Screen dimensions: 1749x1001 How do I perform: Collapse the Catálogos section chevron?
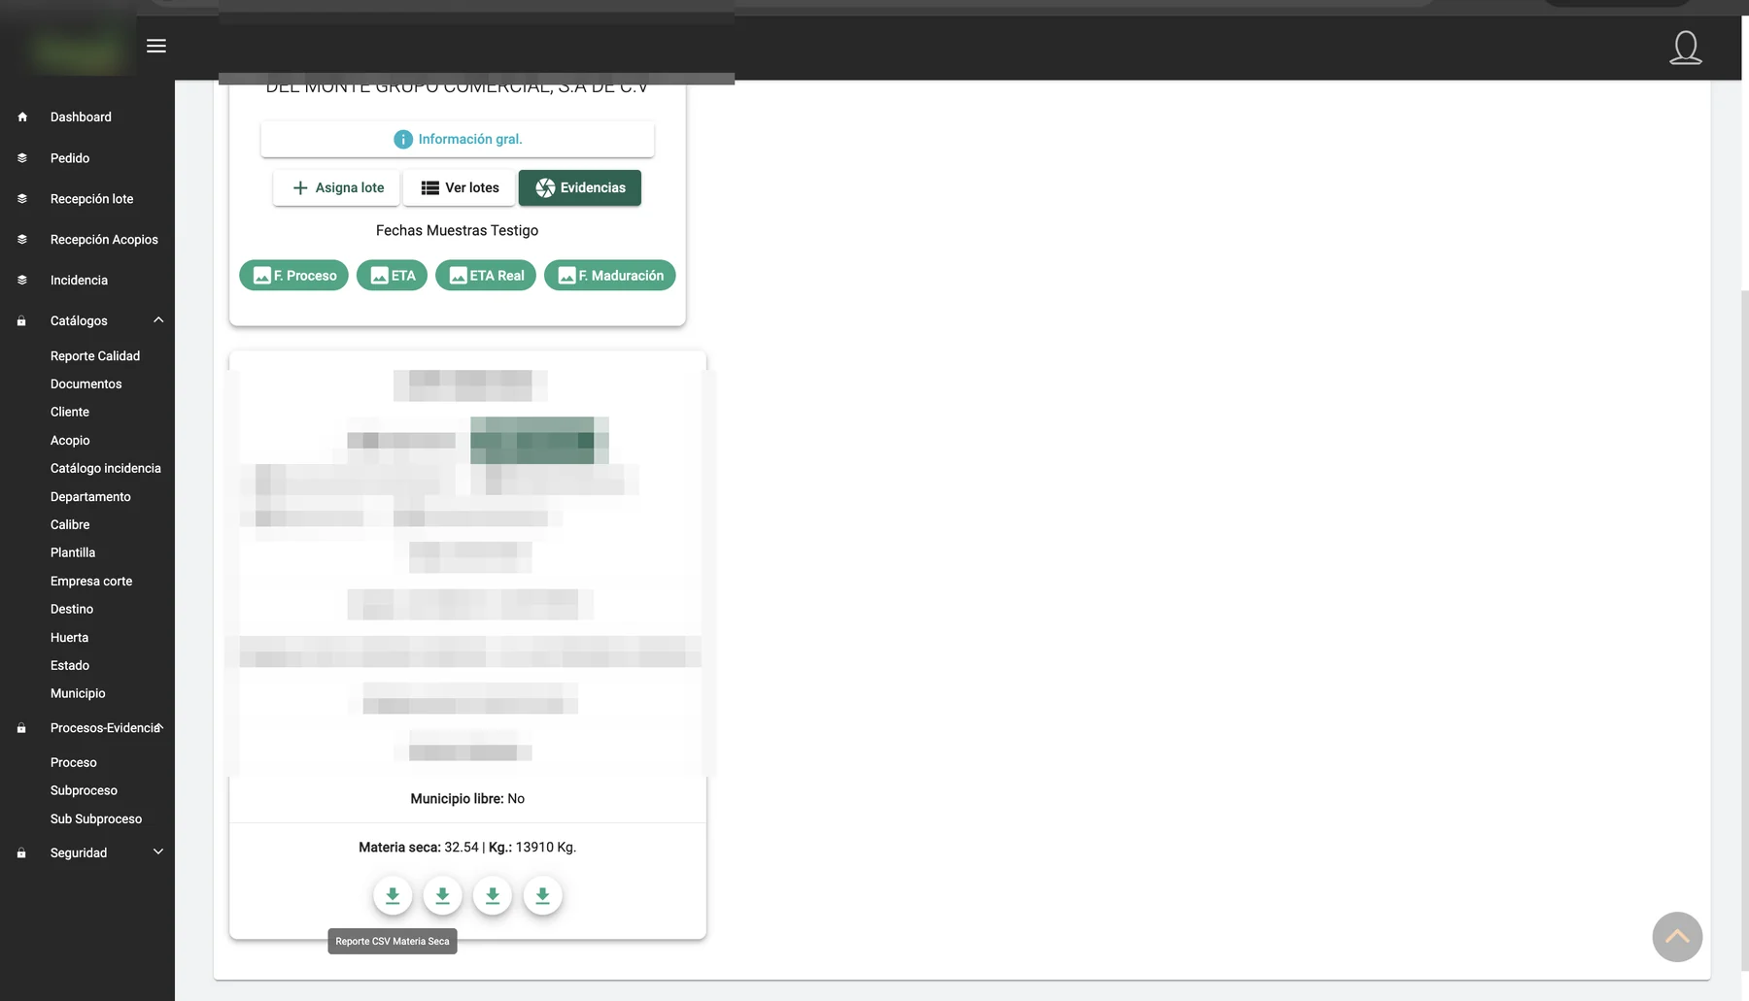pyautogui.click(x=158, y=320)
